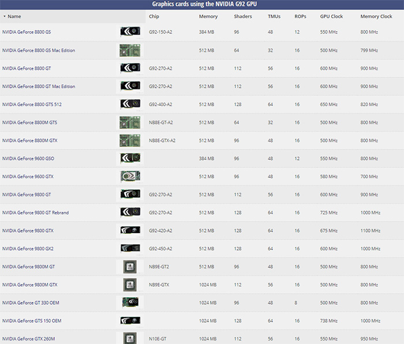Select the 580 MHz GPU clock value
Screen dimensions: 404x344
point(329,177)
